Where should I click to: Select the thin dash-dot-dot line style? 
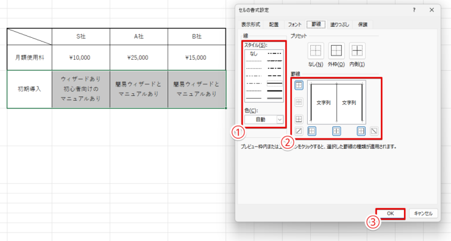[254, 76]
